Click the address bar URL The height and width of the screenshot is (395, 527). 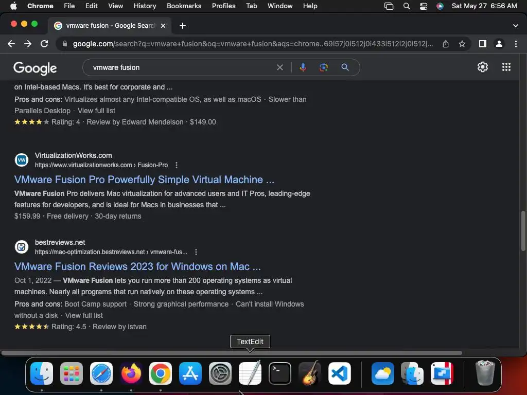[253, 44]
